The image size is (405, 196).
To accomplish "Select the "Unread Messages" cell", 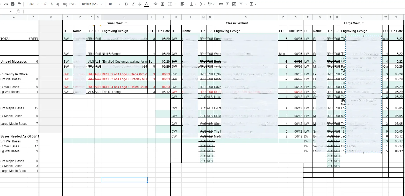I will click(x=14, y=60).
